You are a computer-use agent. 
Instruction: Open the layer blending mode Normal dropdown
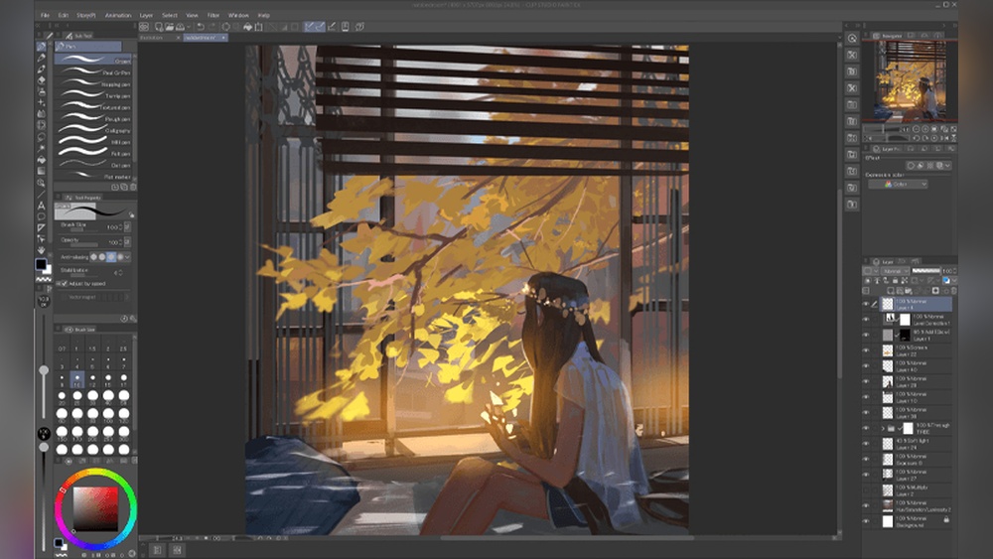coord(895,271)
